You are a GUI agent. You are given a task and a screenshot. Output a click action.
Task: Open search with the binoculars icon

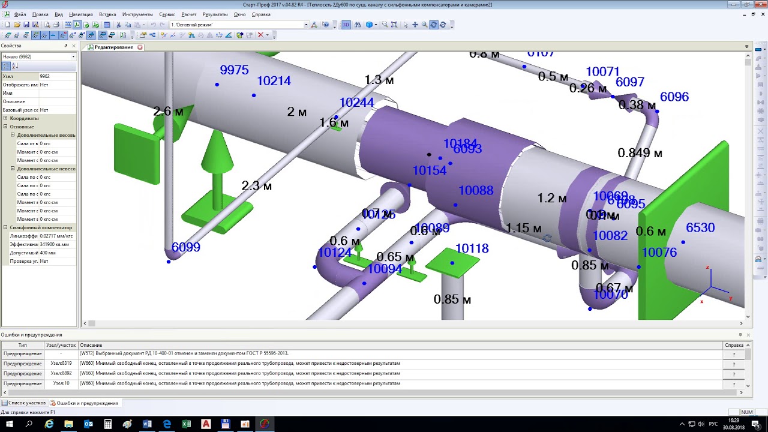click(358, 25)
